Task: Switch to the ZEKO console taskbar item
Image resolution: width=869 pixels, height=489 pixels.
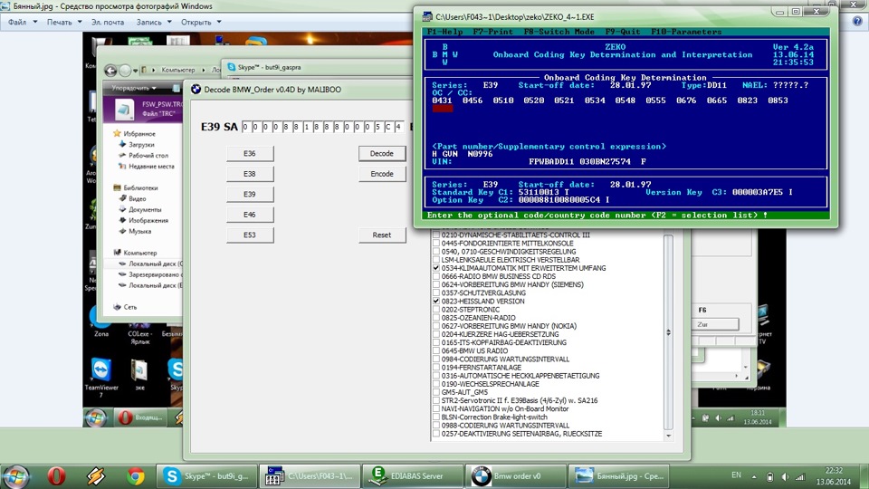Action: click(x=310, y=475)
